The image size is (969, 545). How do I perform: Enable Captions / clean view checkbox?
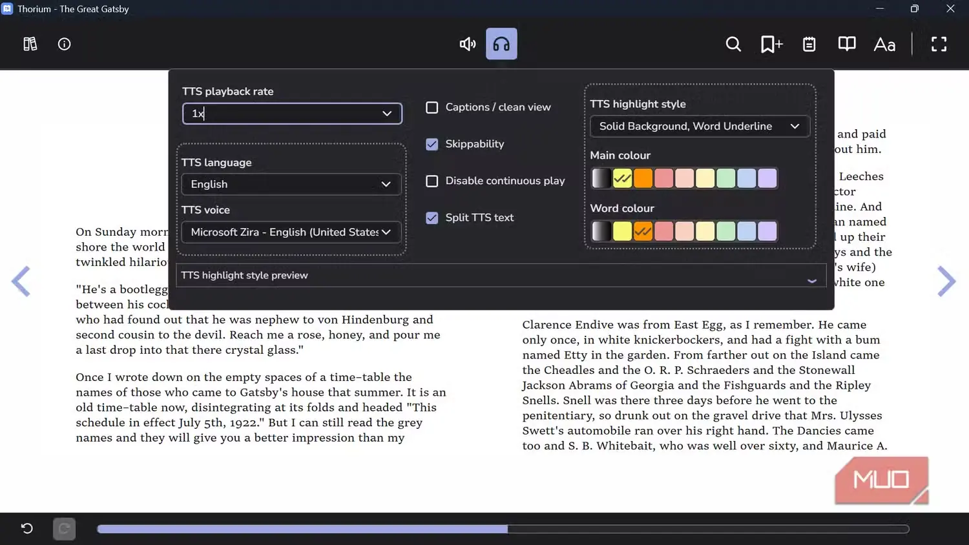(432, 107)
